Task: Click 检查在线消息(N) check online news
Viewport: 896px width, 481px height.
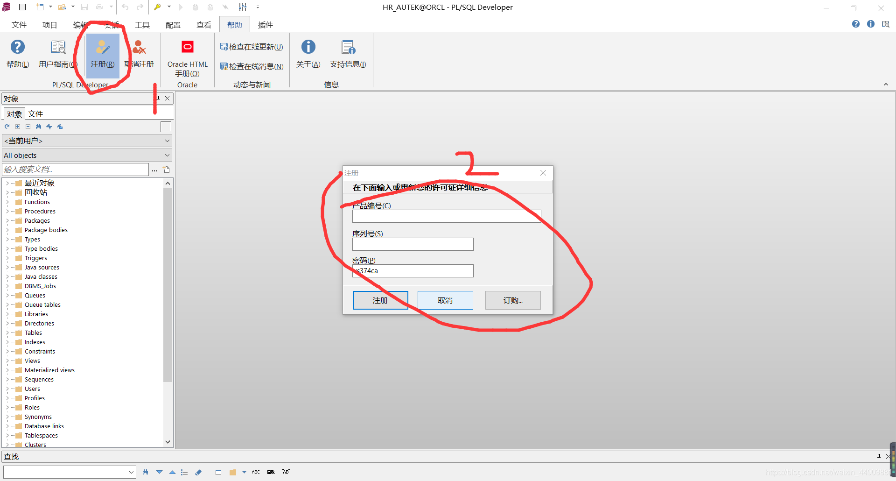Action: coord(252,66)
